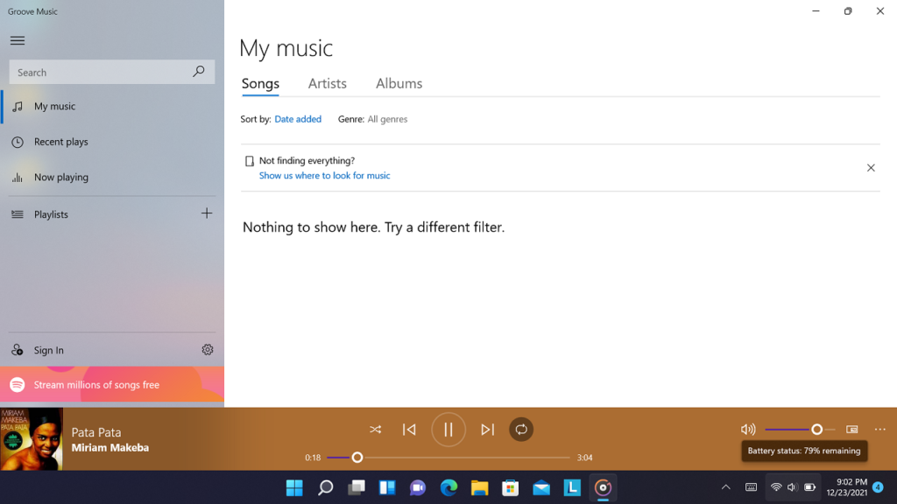
Task: Go to Now playing
Action: click(x=112, y=177)
